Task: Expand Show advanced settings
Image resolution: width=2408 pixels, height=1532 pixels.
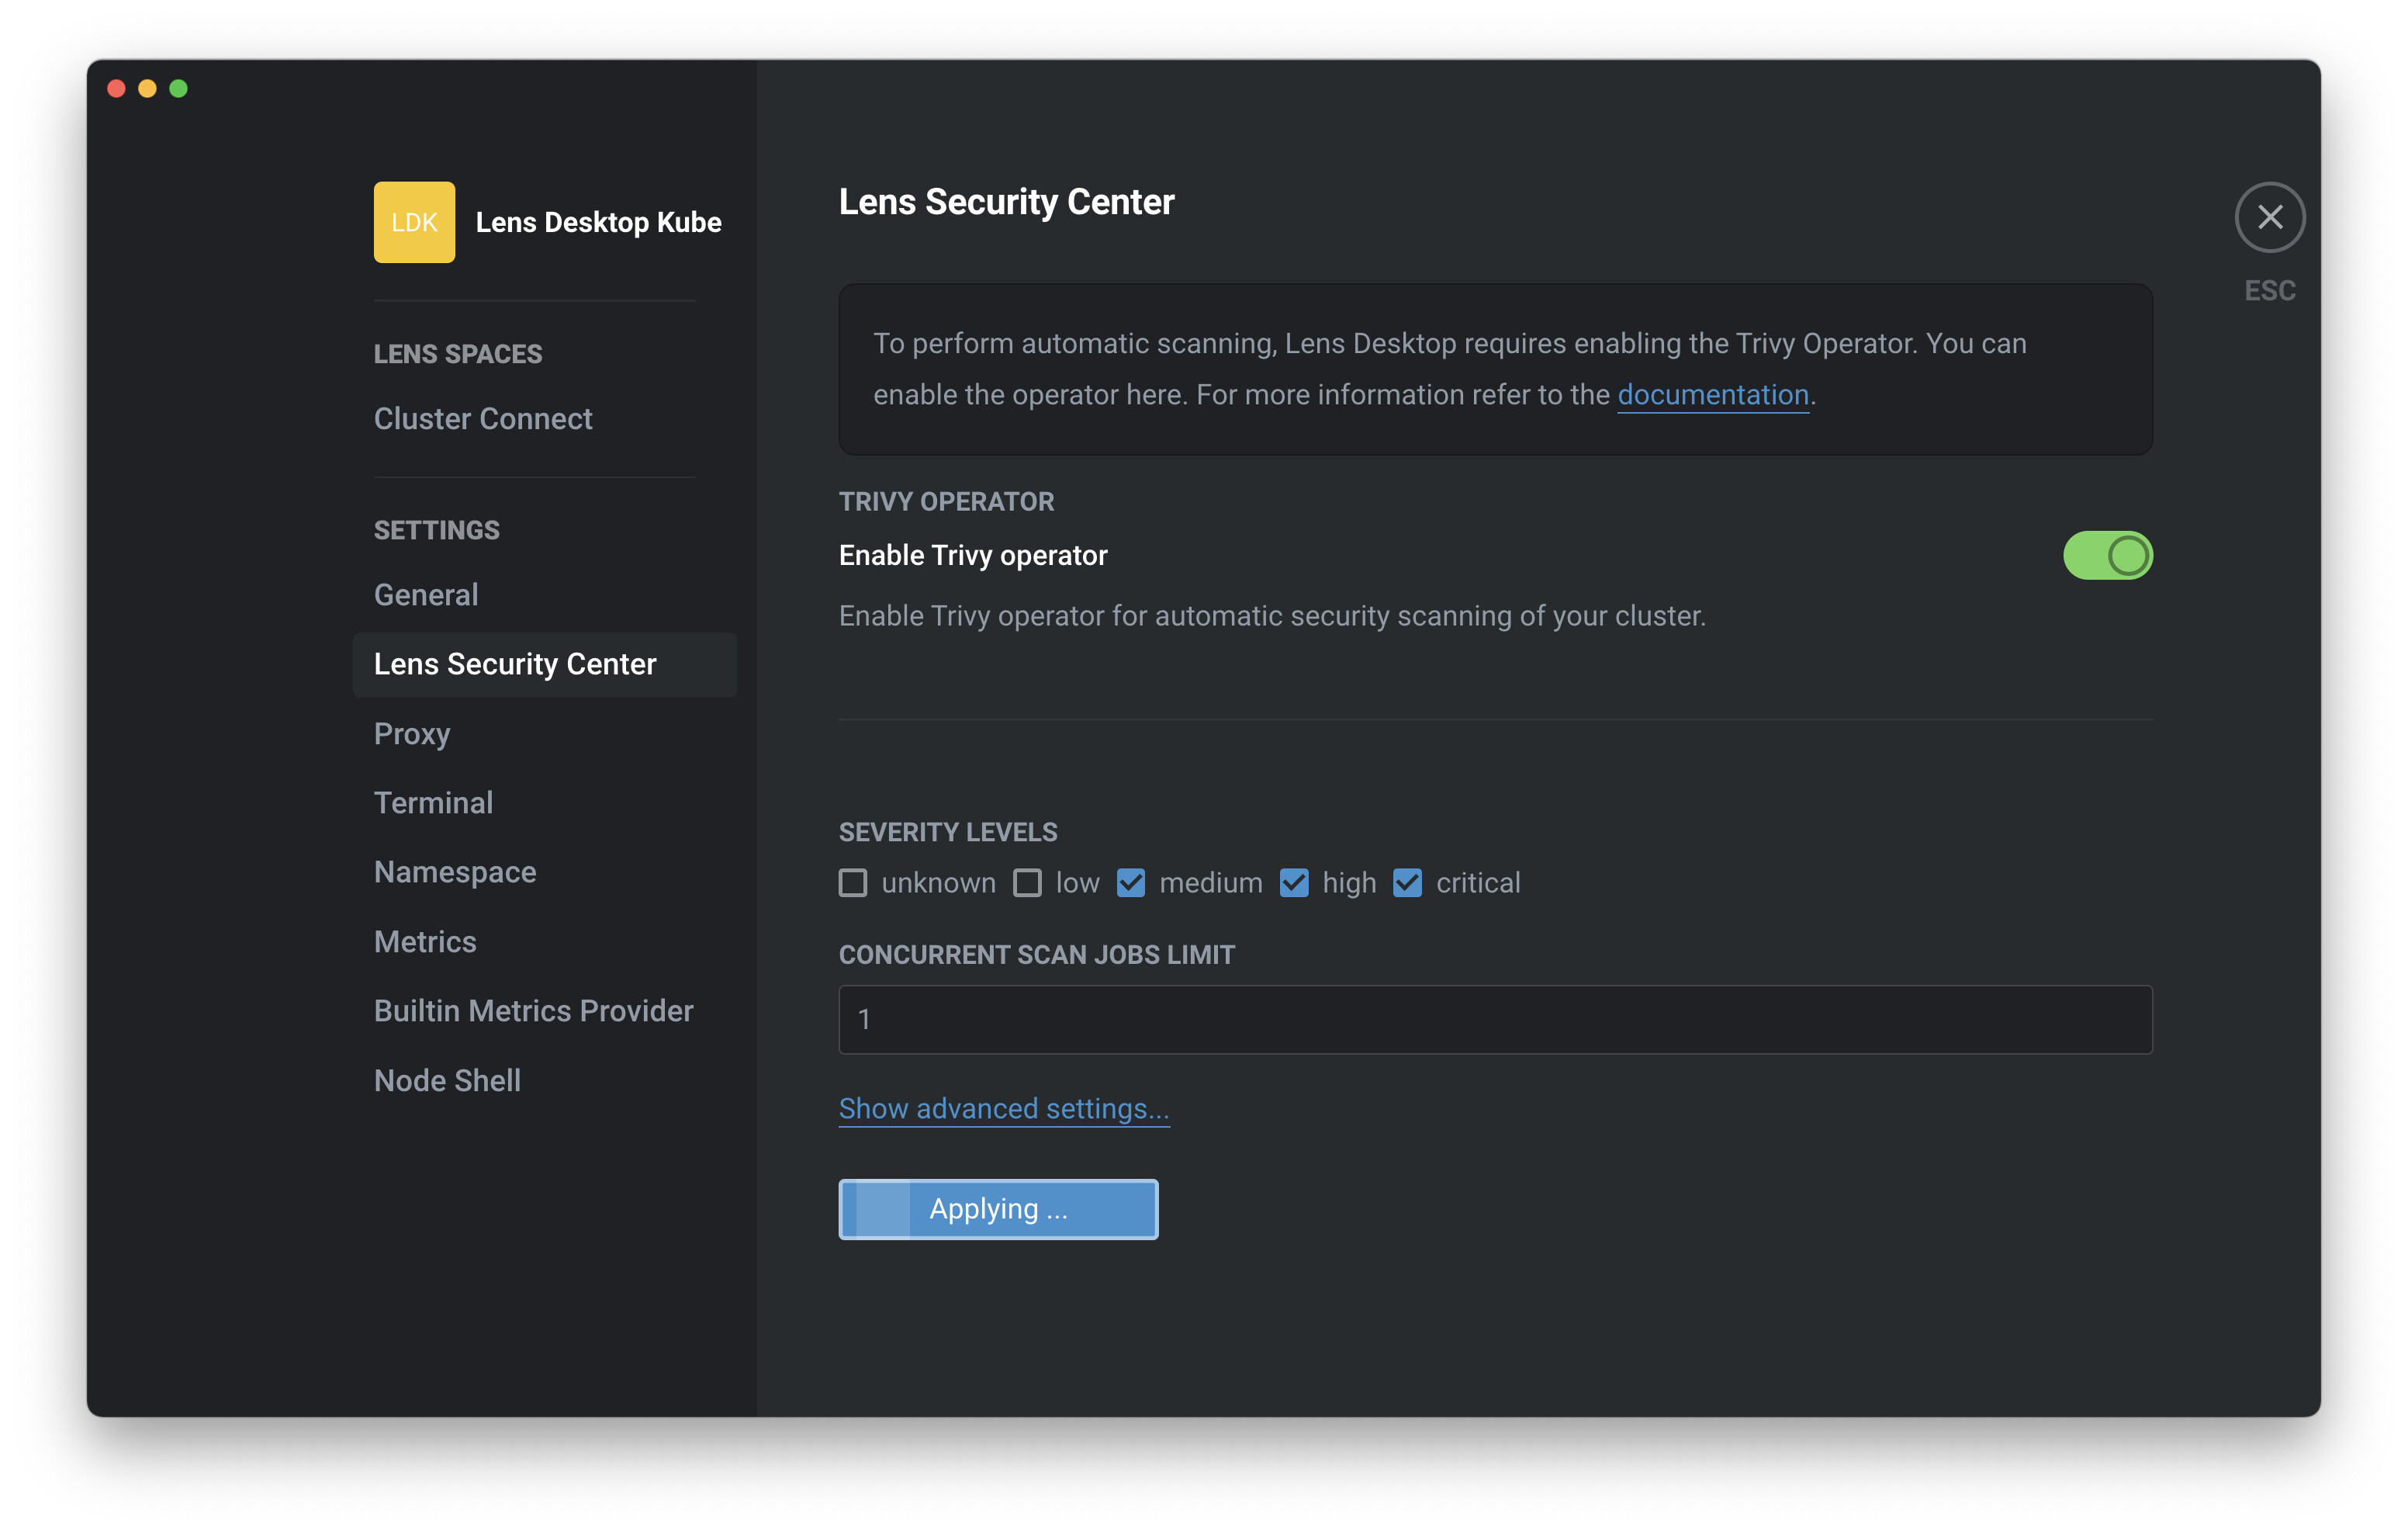Action: pyautogui.click(x=1003, y=1109)
